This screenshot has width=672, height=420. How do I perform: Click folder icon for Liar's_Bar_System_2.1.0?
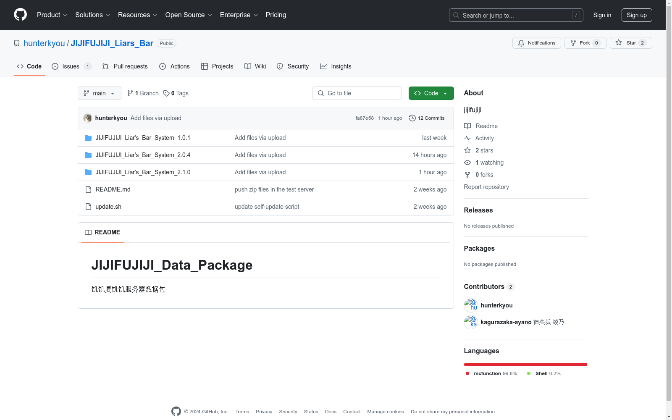coord(88,172)
